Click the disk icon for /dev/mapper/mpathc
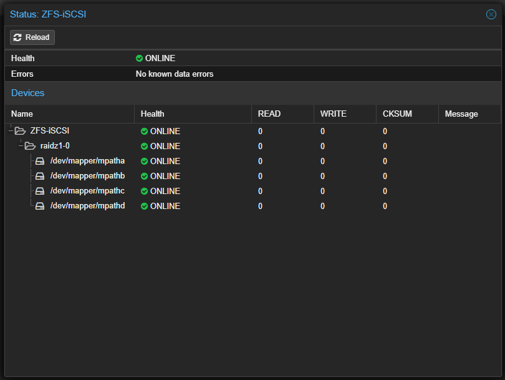Image resolution: width=505 pixels, height=380 pixels. tap(40, 190)
